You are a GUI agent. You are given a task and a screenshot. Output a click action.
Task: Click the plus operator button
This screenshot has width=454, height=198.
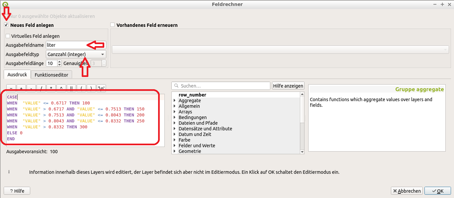(x=21, y=88)
